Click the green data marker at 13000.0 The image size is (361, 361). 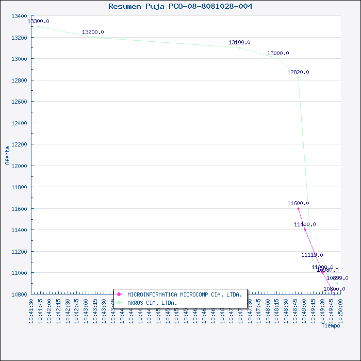(x=278, y=58)
